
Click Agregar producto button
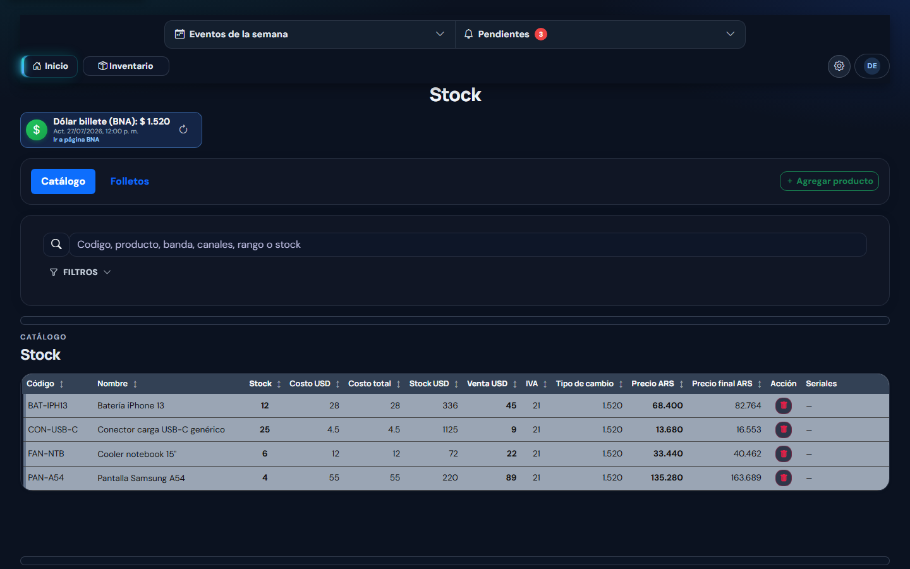coord(829,181)
